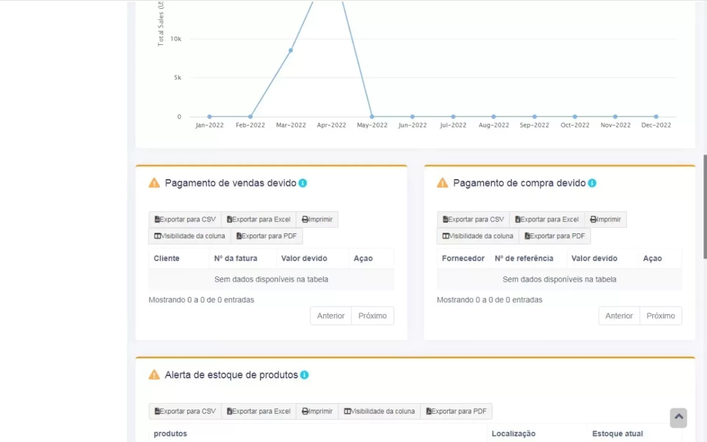Click Anterior in purchase payment pagination
Image resolution: width=707 pixels, height=442 pixels.
(619, 316)
